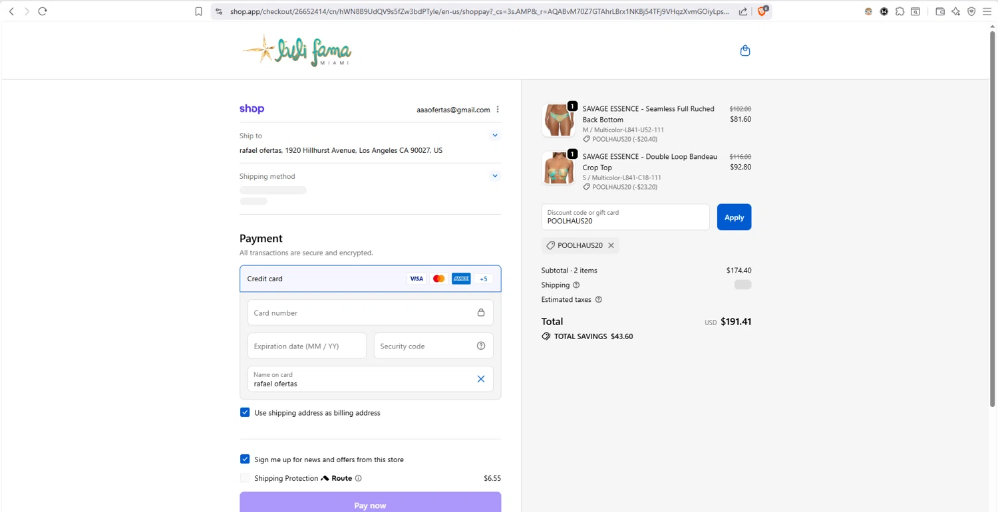Open the Brave VPN shield icon
The height and width of the screenshot is (512, 998).
[971, 11]
